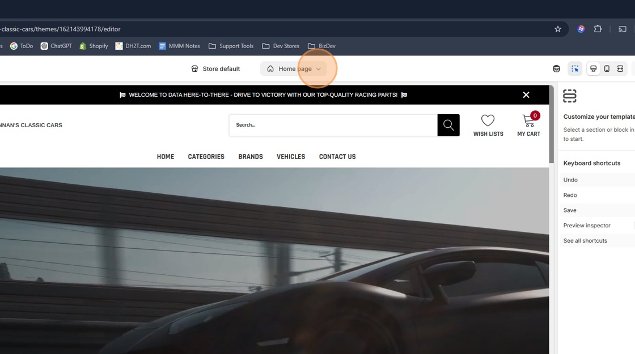Select the HOME navigation item
The width and height of the screenshot is (635, 354).
(x=166, y=157)
